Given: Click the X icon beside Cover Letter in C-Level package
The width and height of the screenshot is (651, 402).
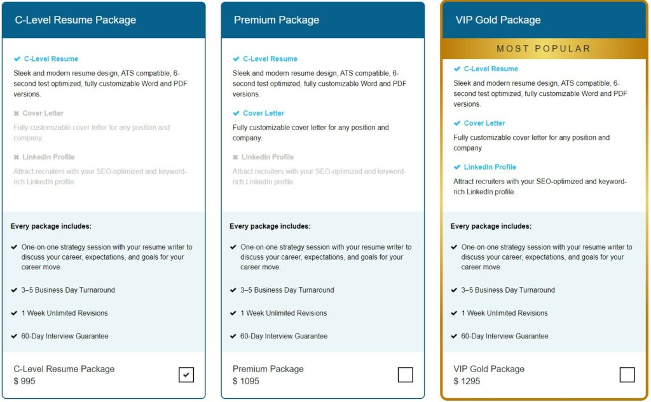Looking at the screenshot, I should [17, 113].
